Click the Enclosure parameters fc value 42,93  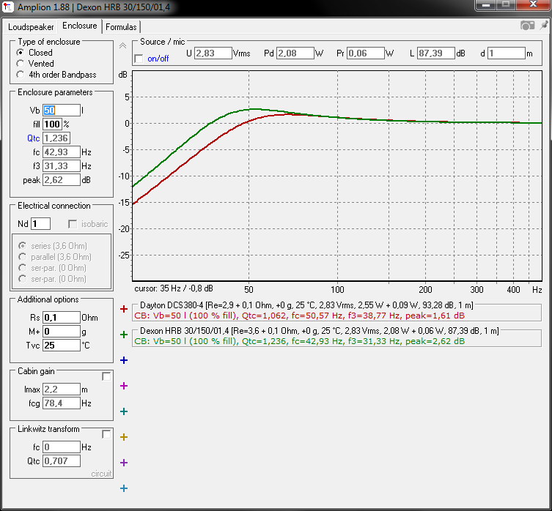coord(62,152)
